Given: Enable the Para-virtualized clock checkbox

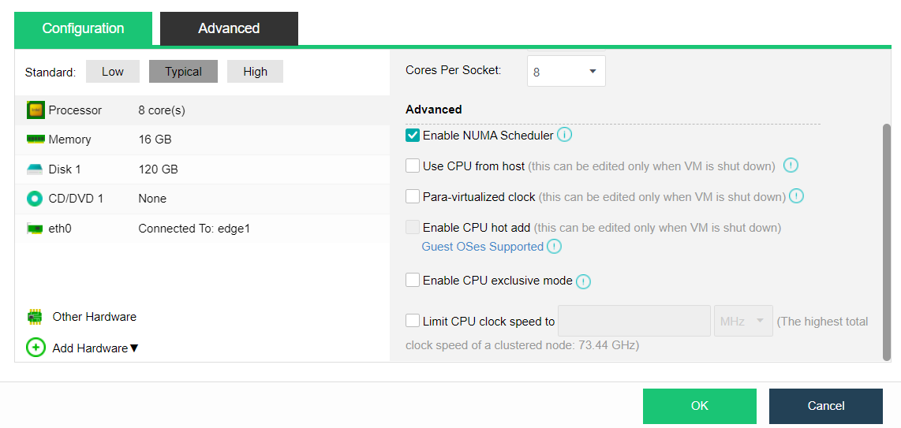Looking at the screenshot, I should tap(413, 197).
